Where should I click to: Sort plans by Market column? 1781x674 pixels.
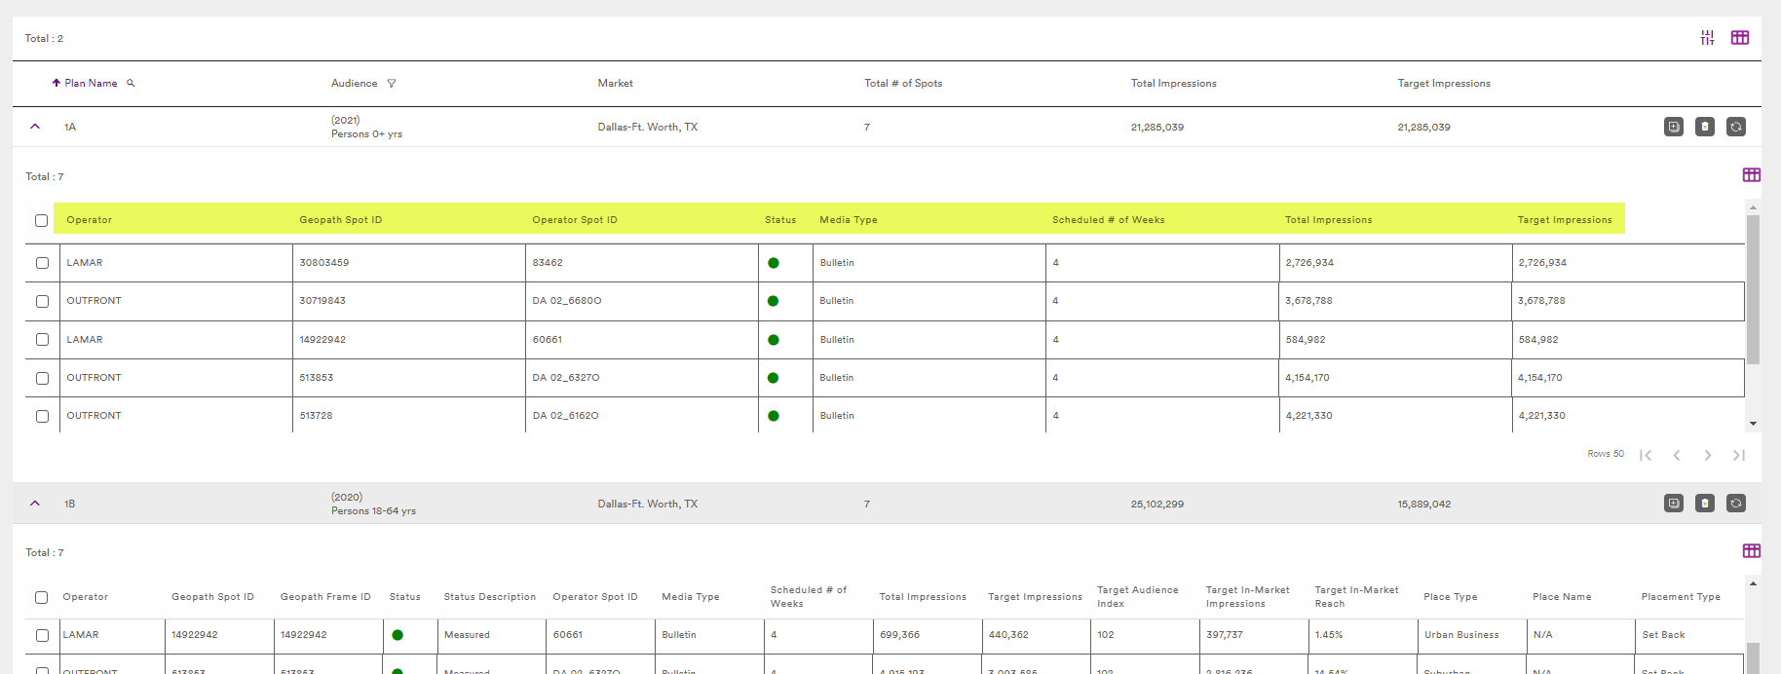(x=615, y=83)
